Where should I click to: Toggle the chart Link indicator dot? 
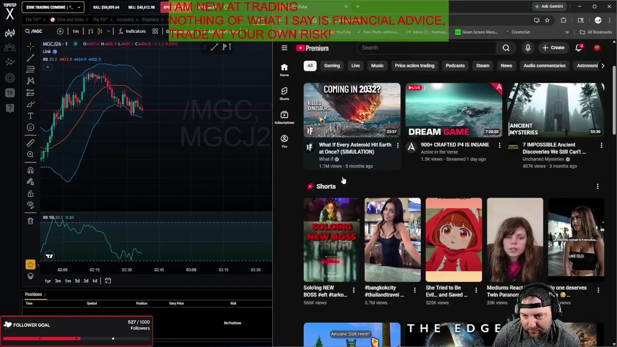click(54, 52)
